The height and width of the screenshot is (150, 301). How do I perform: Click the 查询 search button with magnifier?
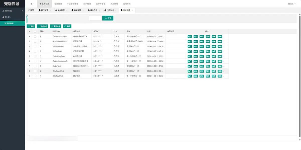click(108, 18)
